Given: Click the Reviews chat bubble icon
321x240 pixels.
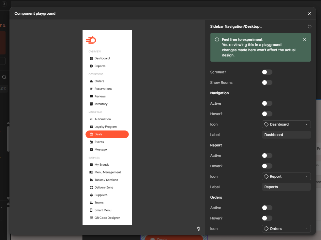Looking at the screenshot, I should click(x=91, y=97).
